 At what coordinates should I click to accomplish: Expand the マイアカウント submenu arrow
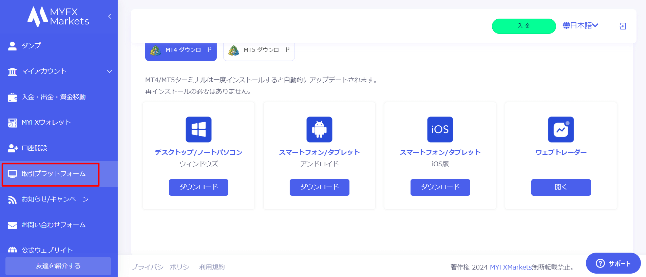click(x=110, y=71)
